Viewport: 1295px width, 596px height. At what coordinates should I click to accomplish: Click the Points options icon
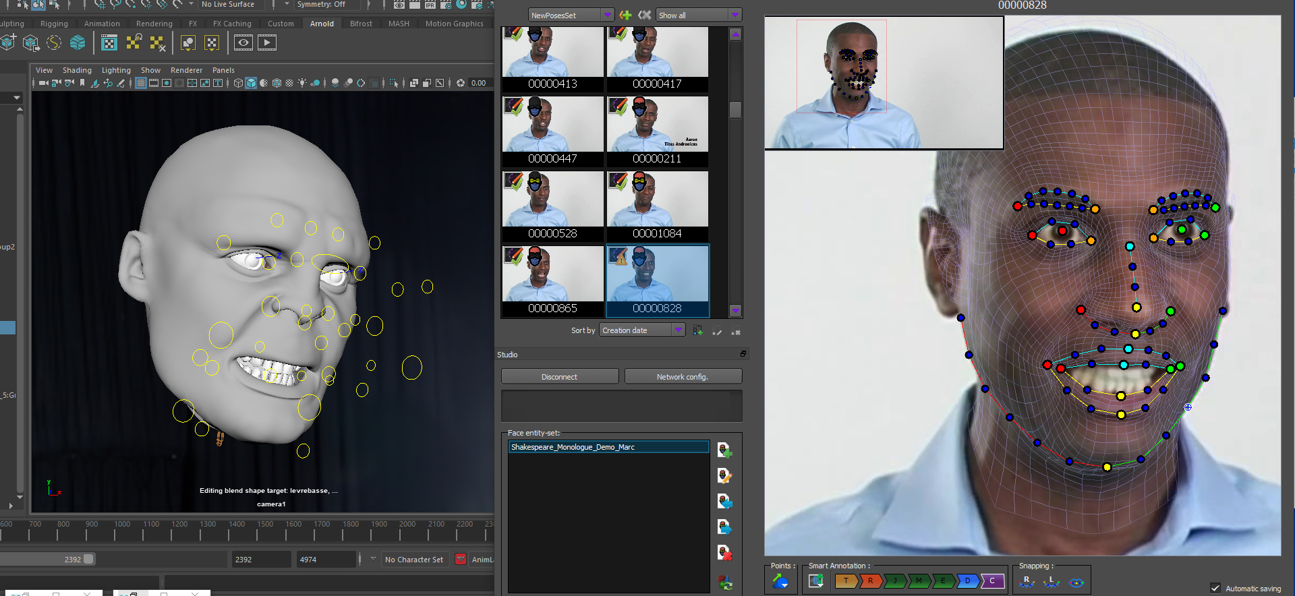click(780, 581)
